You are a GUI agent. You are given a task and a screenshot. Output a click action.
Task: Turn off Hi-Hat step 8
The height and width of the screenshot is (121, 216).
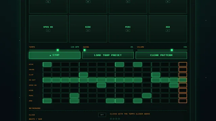(x=110, y=80)
